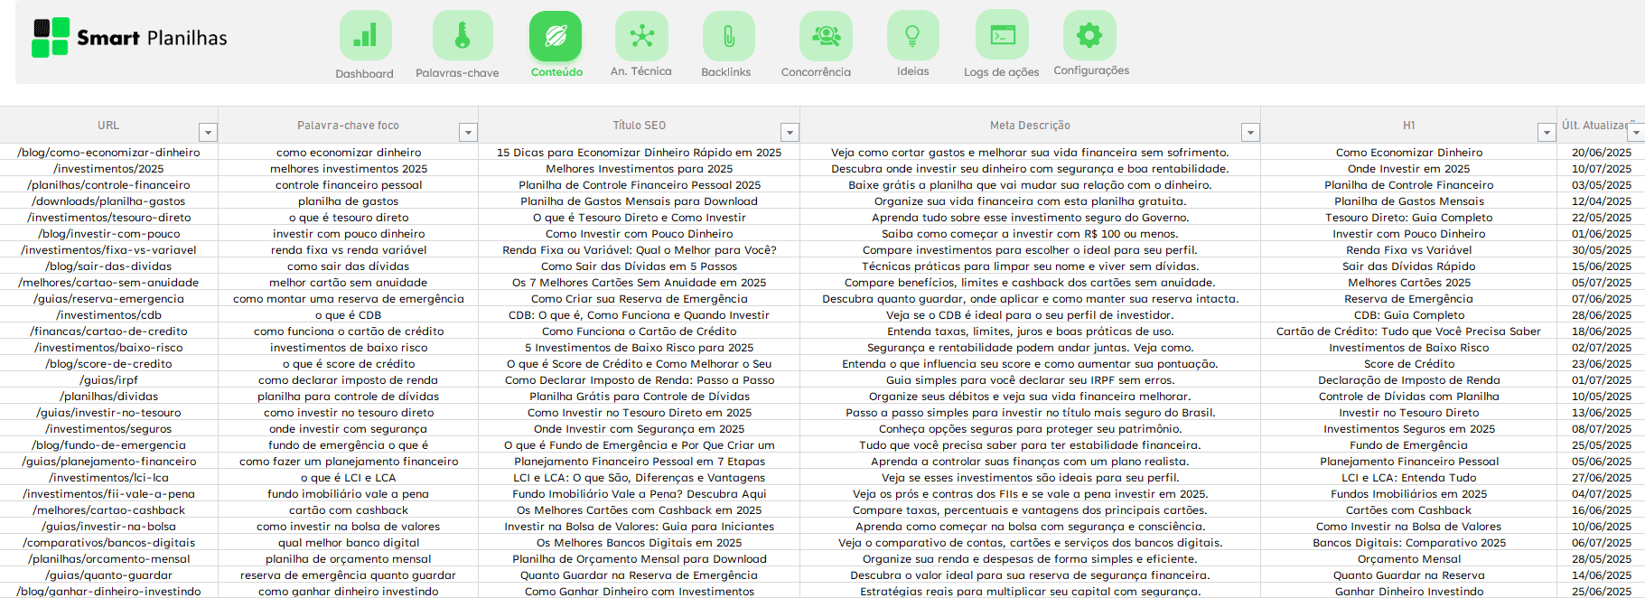Viewport: 1645px width, 598px height.
Task: Click the Palavras-chave icon
Action: pos(462,36)
